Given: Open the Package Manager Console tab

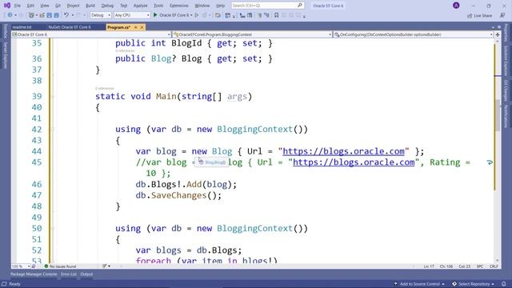Looking at the screenshot, I should 34,274.
